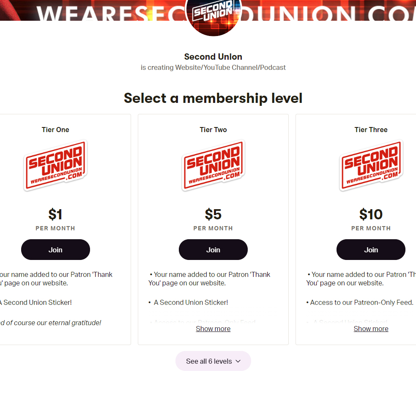Click the Tier Three title
416x409 pixels.
pyautogui.click(x=371, y=130)
